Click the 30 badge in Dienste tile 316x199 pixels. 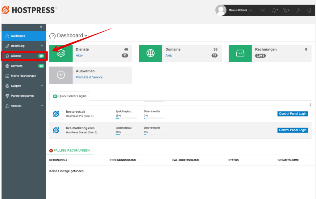point(125,55)
